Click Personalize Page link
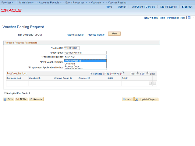The image size is (195, 146). pyautogui.click(x=176, y=18)
